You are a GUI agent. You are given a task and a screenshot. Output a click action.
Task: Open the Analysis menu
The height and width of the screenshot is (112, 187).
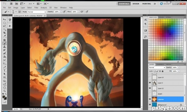click(x=44, y=8)
